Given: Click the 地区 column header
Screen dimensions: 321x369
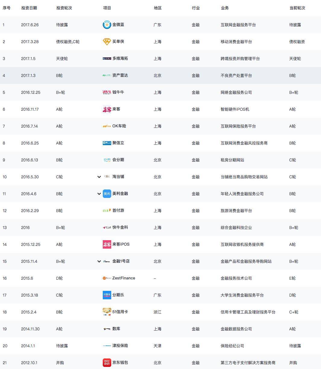Looking at the screenshot, I should [158, 8].
